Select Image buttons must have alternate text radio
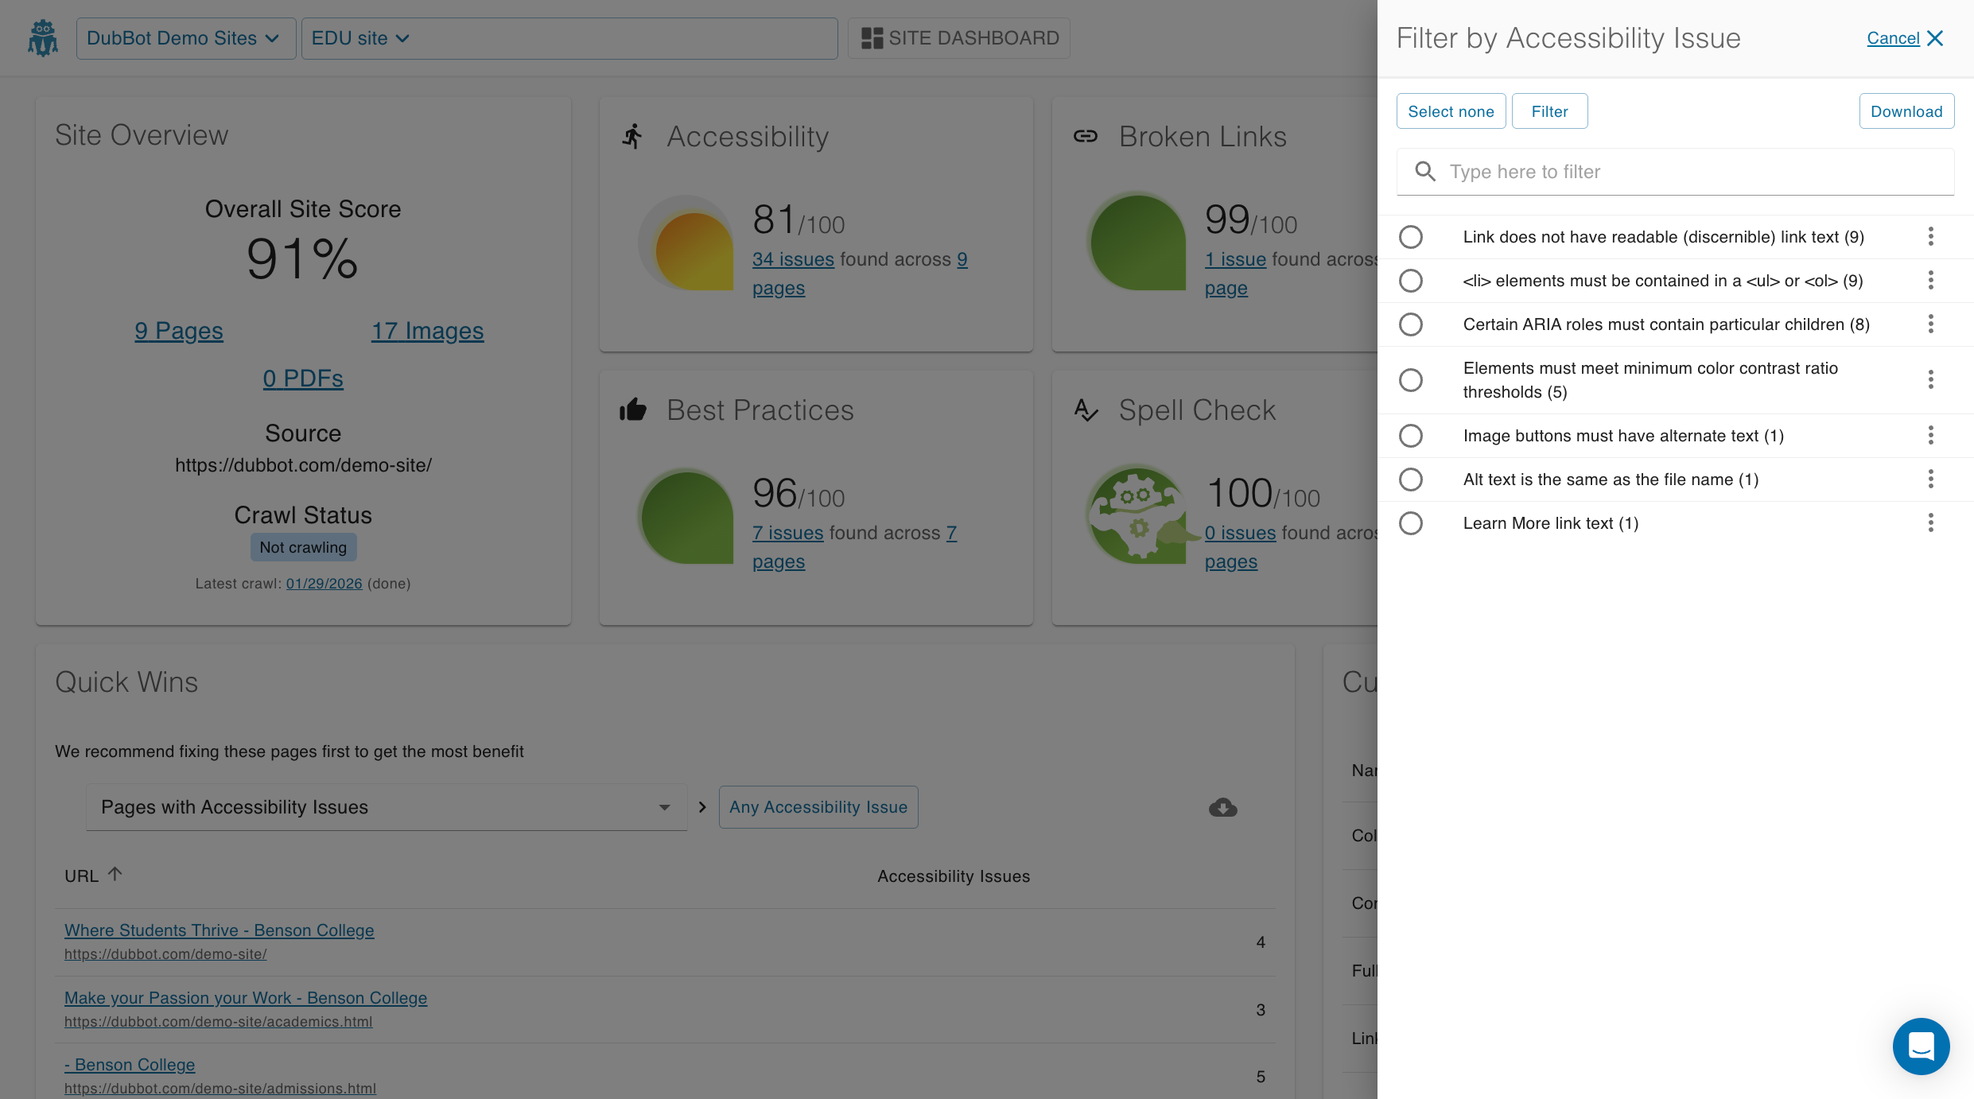Viewport: 1974px width, 1099px height. pyautogui.click(x=1411, y=436)
